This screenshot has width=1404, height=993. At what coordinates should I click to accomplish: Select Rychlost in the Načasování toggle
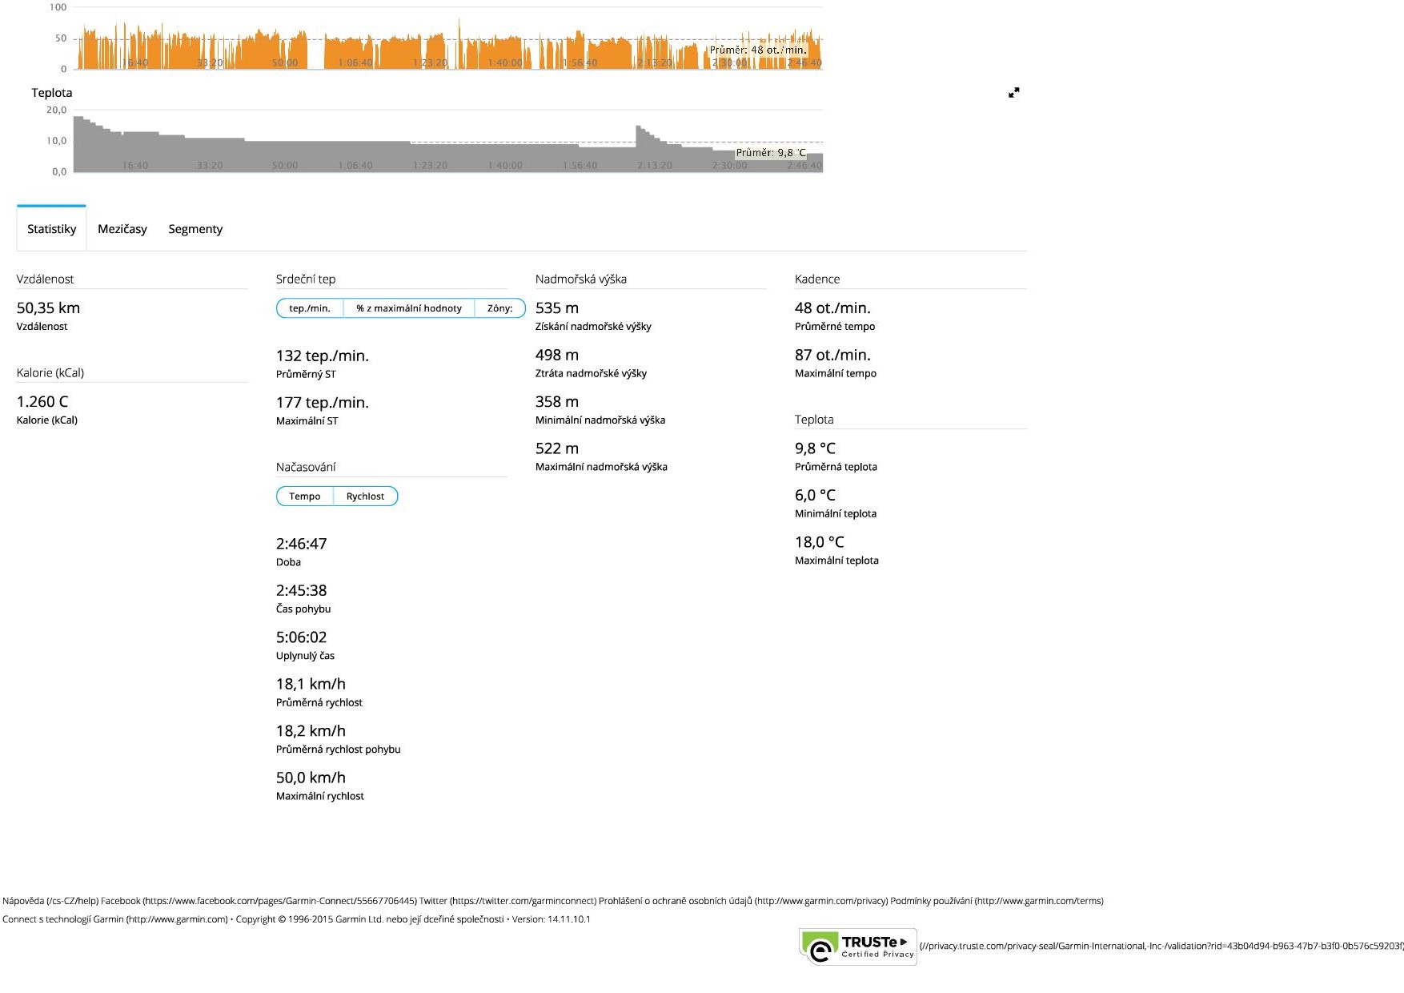pyautogui.click(x=365, y=496)
